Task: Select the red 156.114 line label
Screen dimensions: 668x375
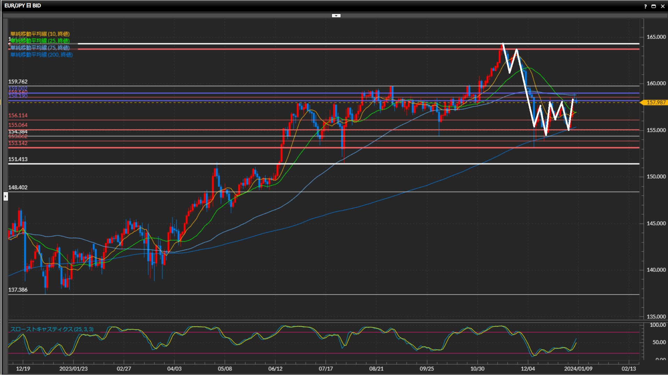Action: coord(18,115)
